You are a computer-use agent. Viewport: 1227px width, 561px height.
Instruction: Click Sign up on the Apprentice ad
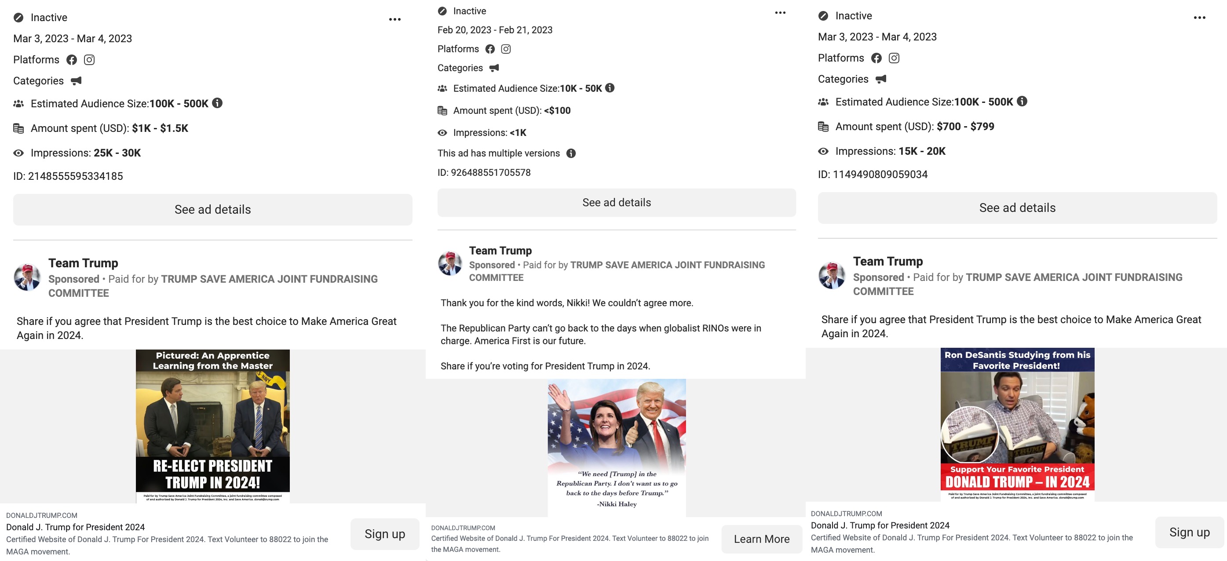pos(384,534)
